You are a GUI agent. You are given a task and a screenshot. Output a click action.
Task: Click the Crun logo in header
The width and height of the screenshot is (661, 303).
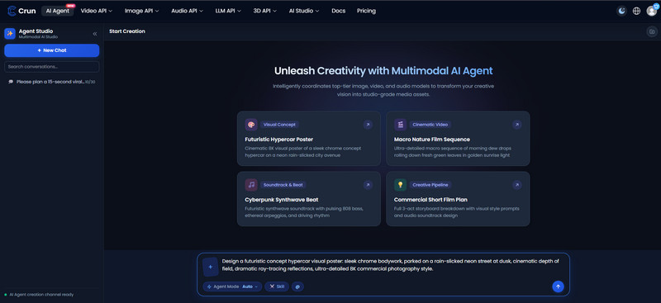[21, 11]
